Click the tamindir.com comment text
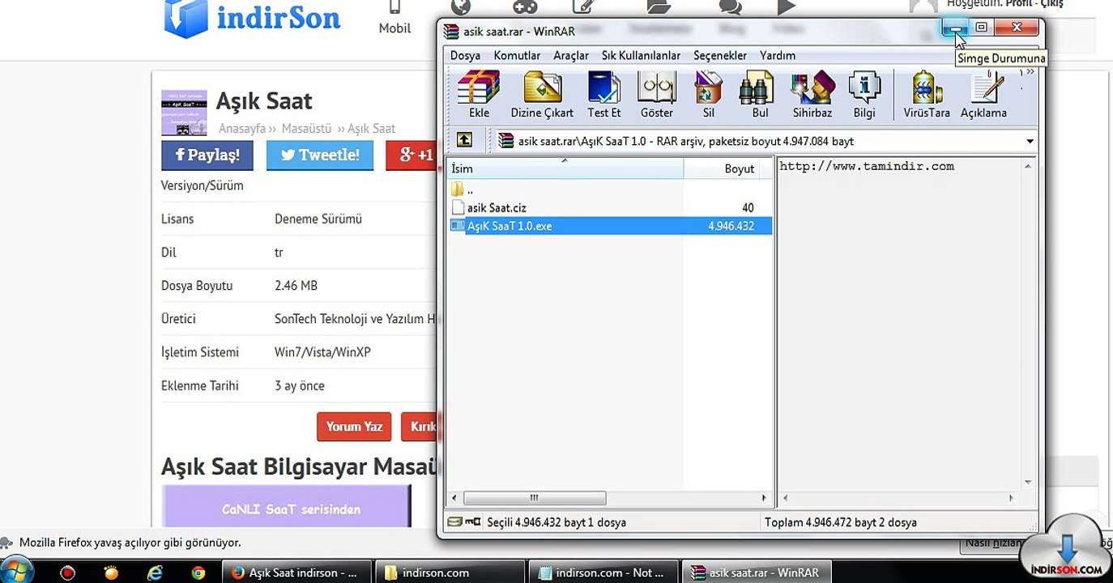1113x583 pixels. [867, 166]
